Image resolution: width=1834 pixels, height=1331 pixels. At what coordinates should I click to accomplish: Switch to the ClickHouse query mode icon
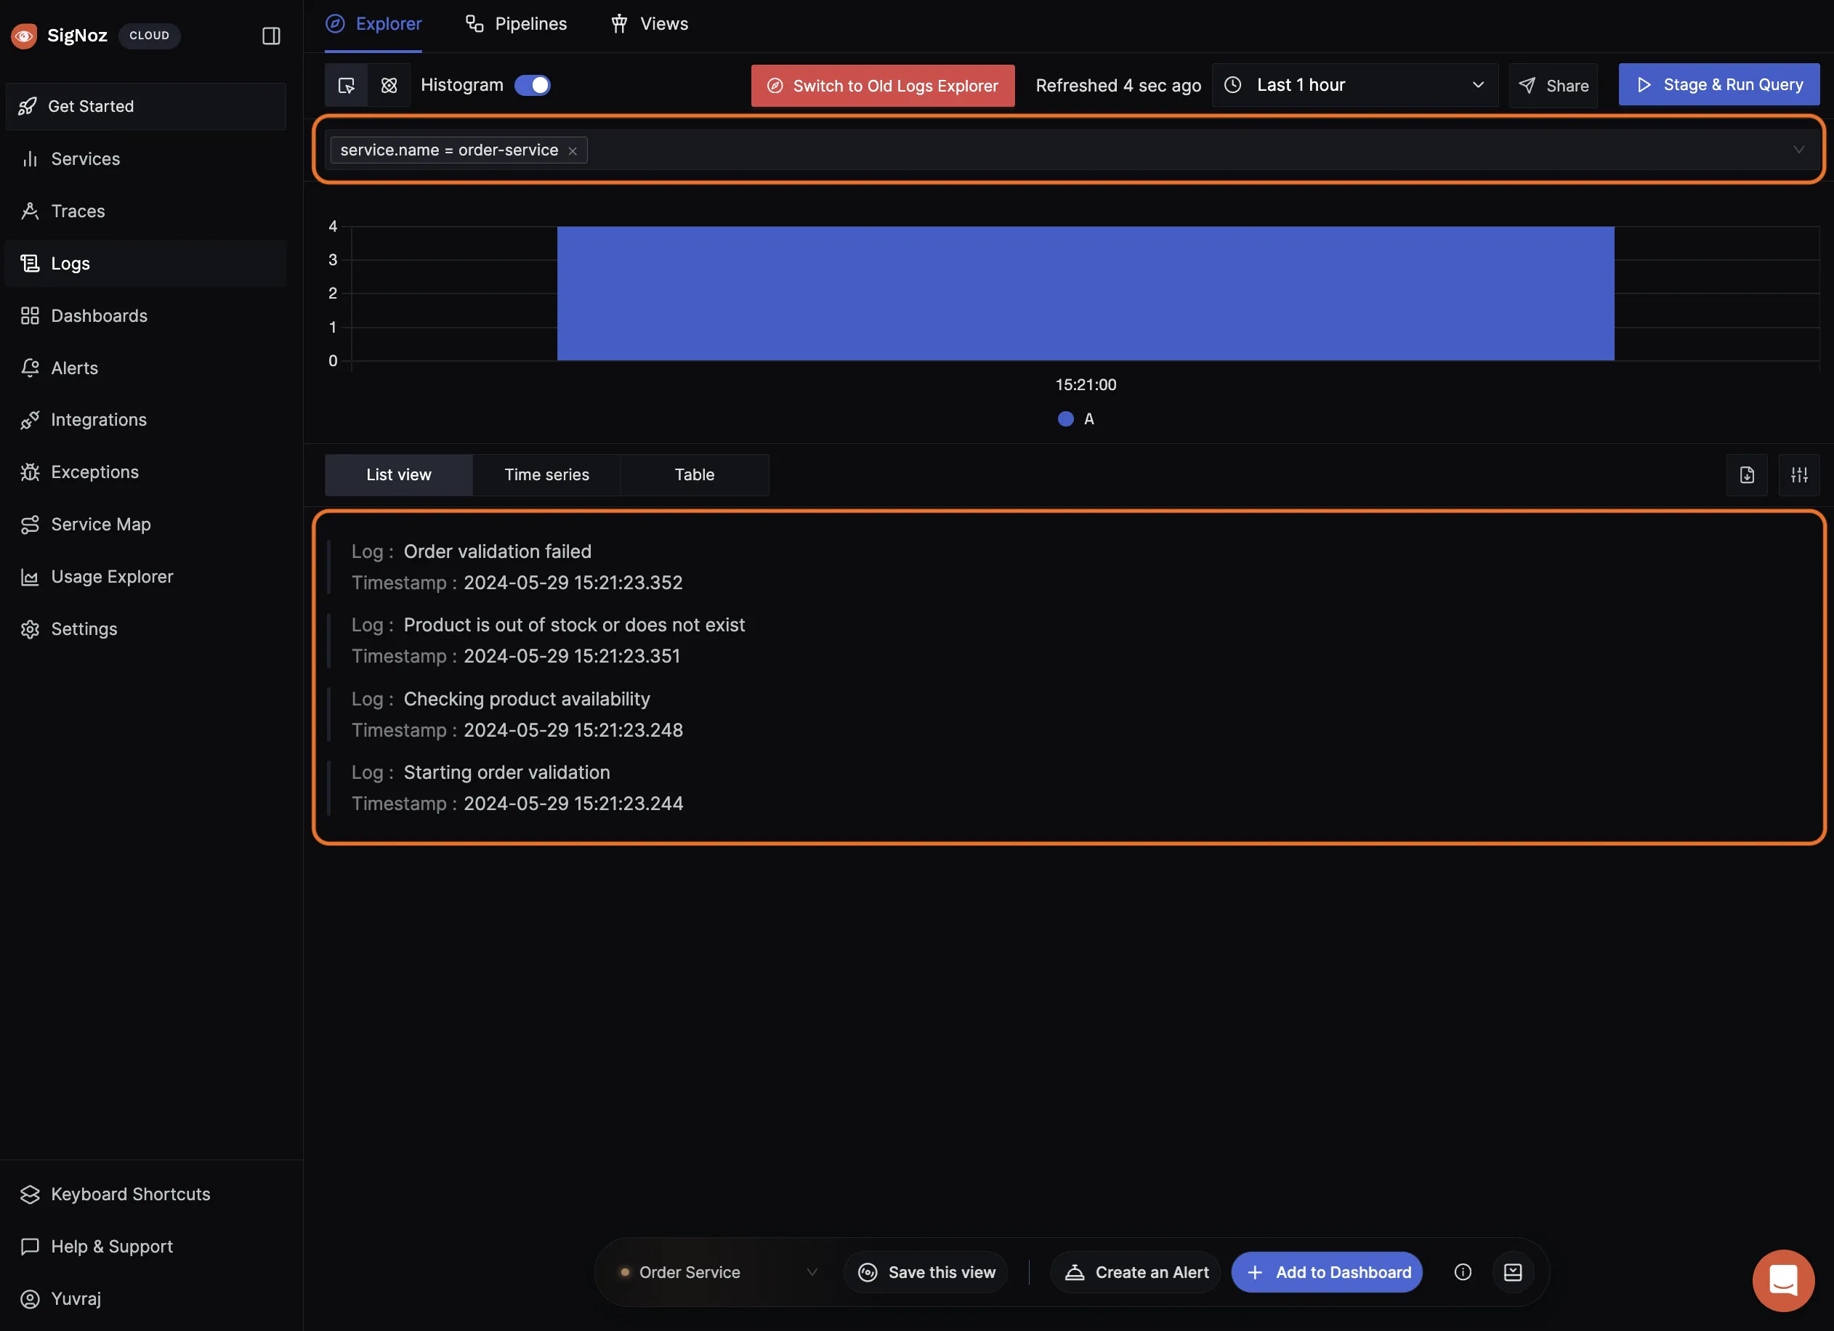click(389, 85)
